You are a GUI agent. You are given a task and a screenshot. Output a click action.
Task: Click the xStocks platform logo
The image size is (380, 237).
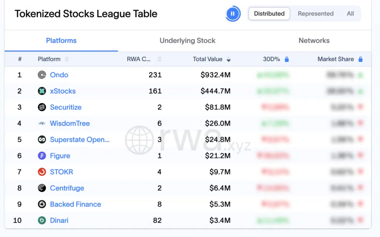(42, 91)
